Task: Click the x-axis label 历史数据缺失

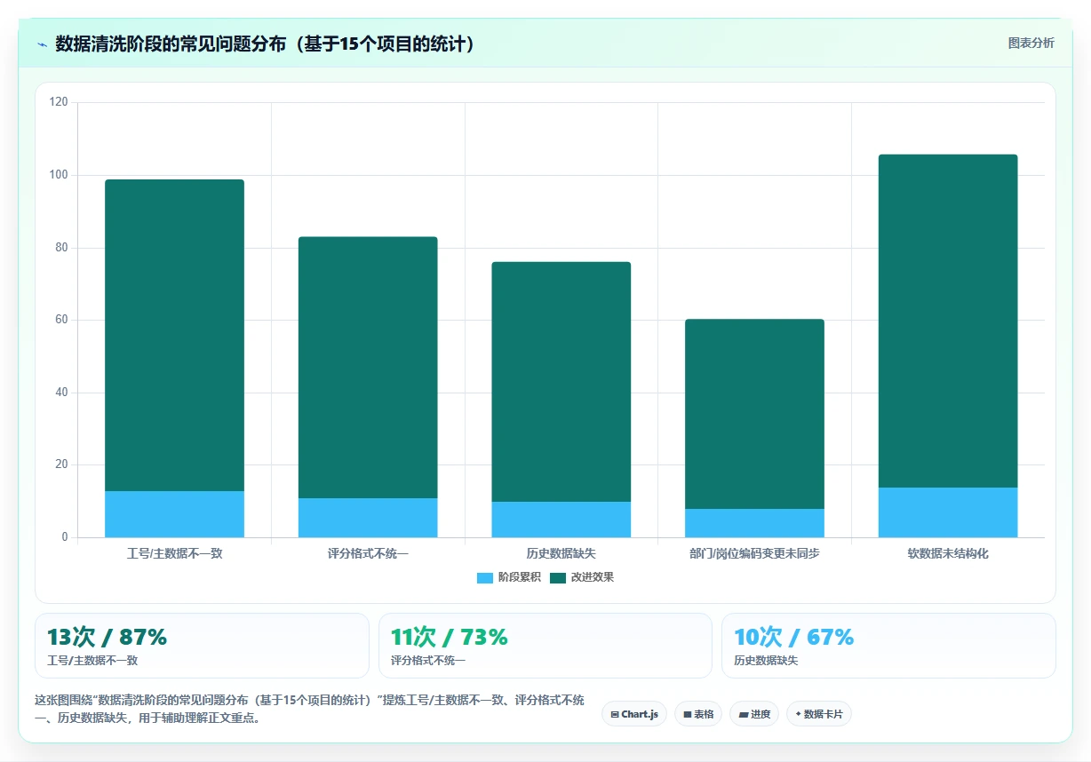Action: [561, 553]
